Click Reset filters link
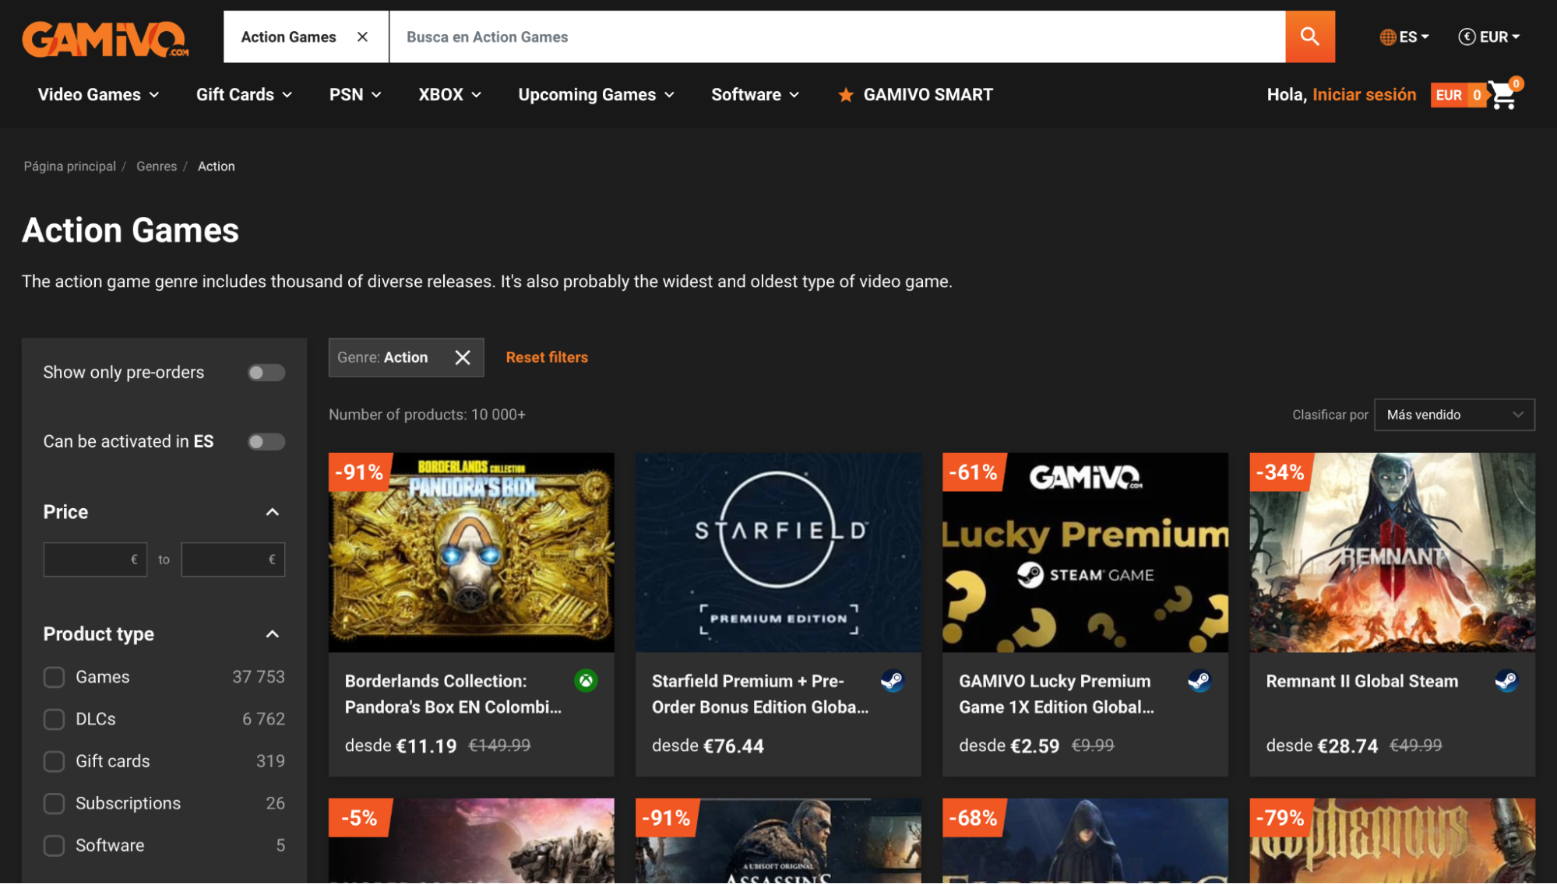 (x=547, y=357)
